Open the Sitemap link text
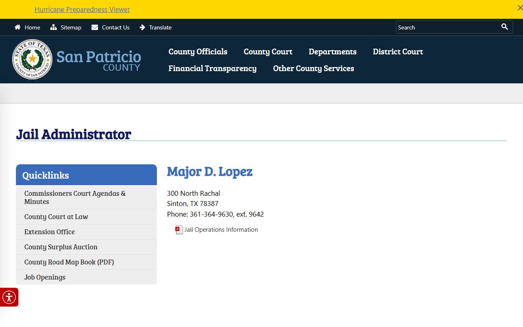 point(71,27)
